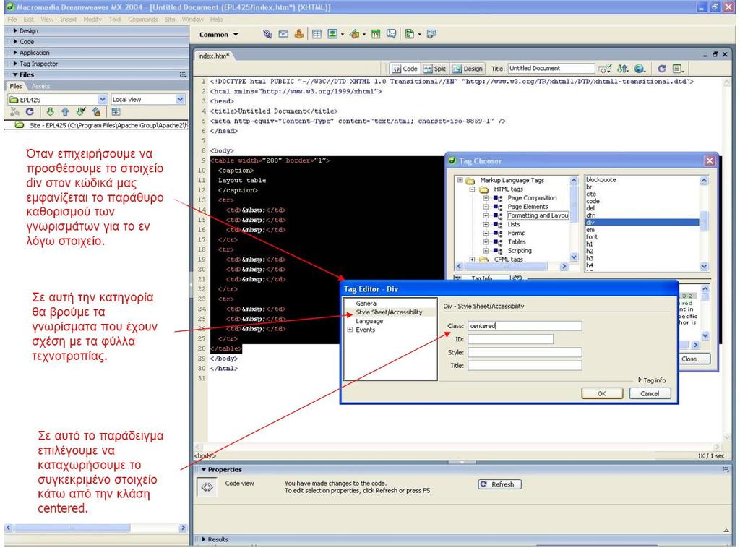Click the Connect to remote host icon
Viewport: 740px width, 548px height.
tap(14, 112)
